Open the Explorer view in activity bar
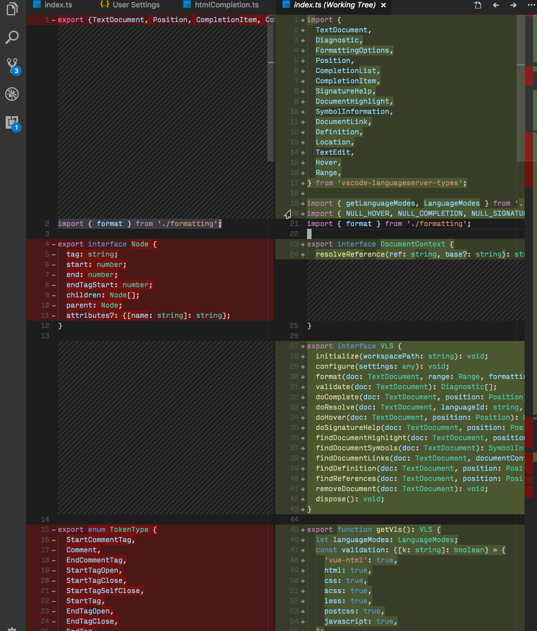The height and width of the screenshot is (631, 537). (12, 9)
